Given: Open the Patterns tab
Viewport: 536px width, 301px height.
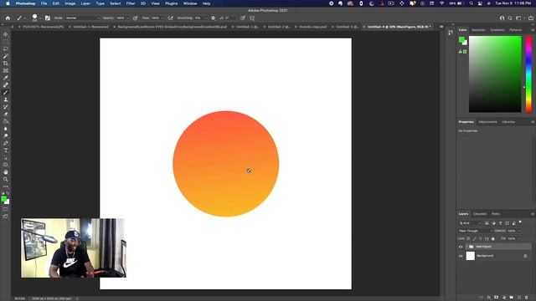Looking at the screenshot, I should 516,30.
